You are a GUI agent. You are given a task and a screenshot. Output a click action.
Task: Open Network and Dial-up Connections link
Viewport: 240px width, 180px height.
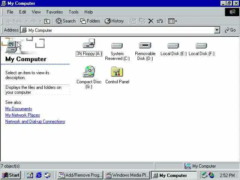point(35,121)
